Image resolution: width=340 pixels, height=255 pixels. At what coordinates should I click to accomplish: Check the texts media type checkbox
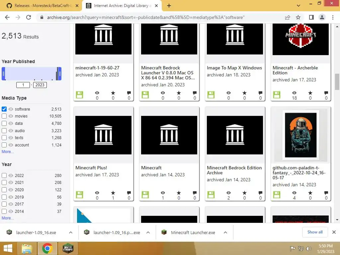(x=4, y=138)
